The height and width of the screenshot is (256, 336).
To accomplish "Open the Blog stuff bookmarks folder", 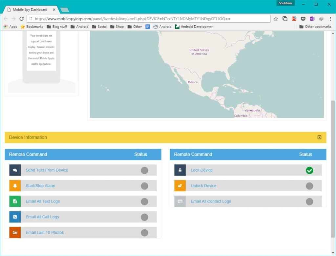I will pos(57,27).
